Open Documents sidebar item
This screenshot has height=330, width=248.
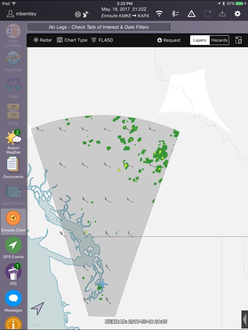point(13,168)
